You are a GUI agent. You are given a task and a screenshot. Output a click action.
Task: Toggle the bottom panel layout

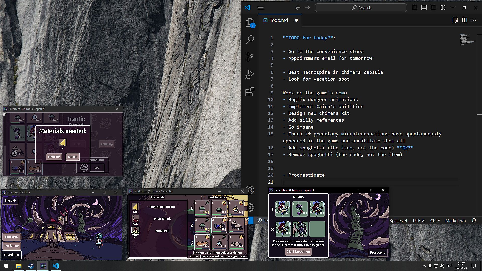point(424,8)
